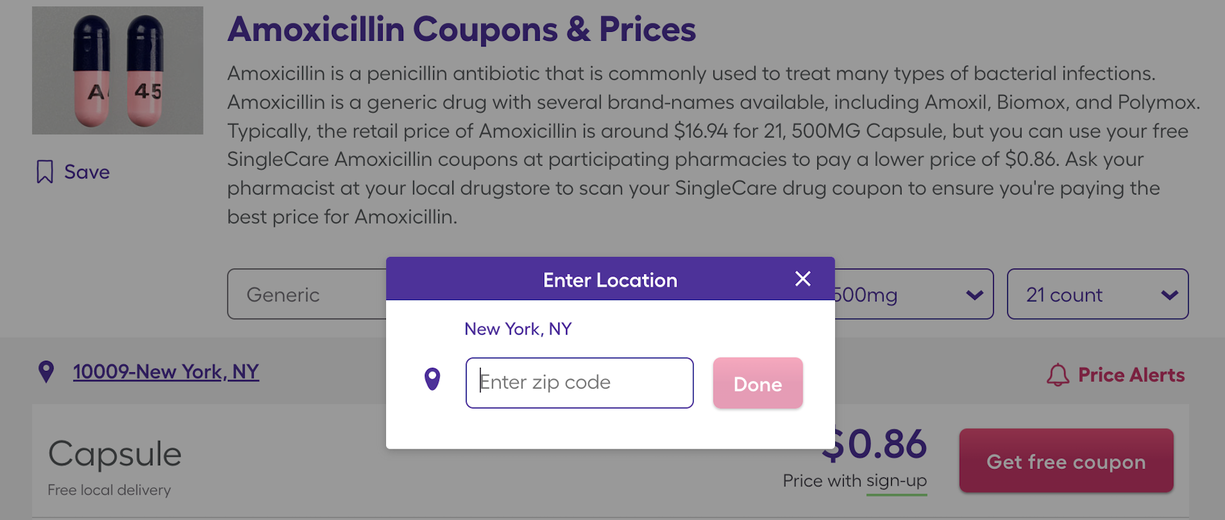This screenshot has width=1225, height=520.
Task: Click the Amoxicillin Coupons & Prices heading
Action: pyautogui.click(x=461, y=29)
